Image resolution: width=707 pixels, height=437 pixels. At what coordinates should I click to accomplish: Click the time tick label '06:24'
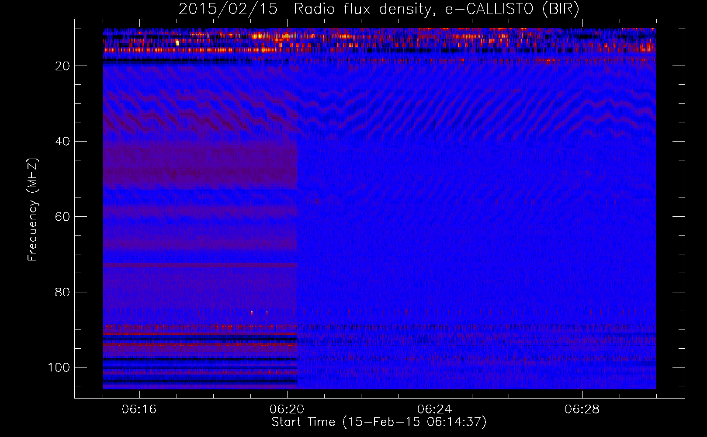point(434,409)
